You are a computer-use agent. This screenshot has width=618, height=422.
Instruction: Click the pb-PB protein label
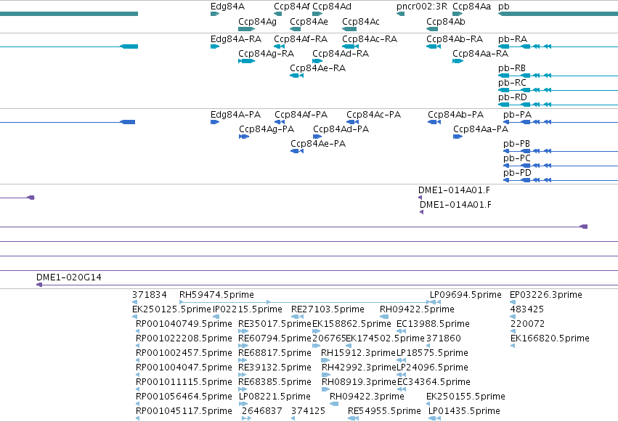point(516,144)
